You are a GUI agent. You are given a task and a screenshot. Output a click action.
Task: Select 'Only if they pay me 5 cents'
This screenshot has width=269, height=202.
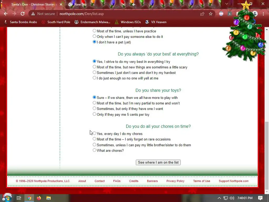tap(94, 114)
